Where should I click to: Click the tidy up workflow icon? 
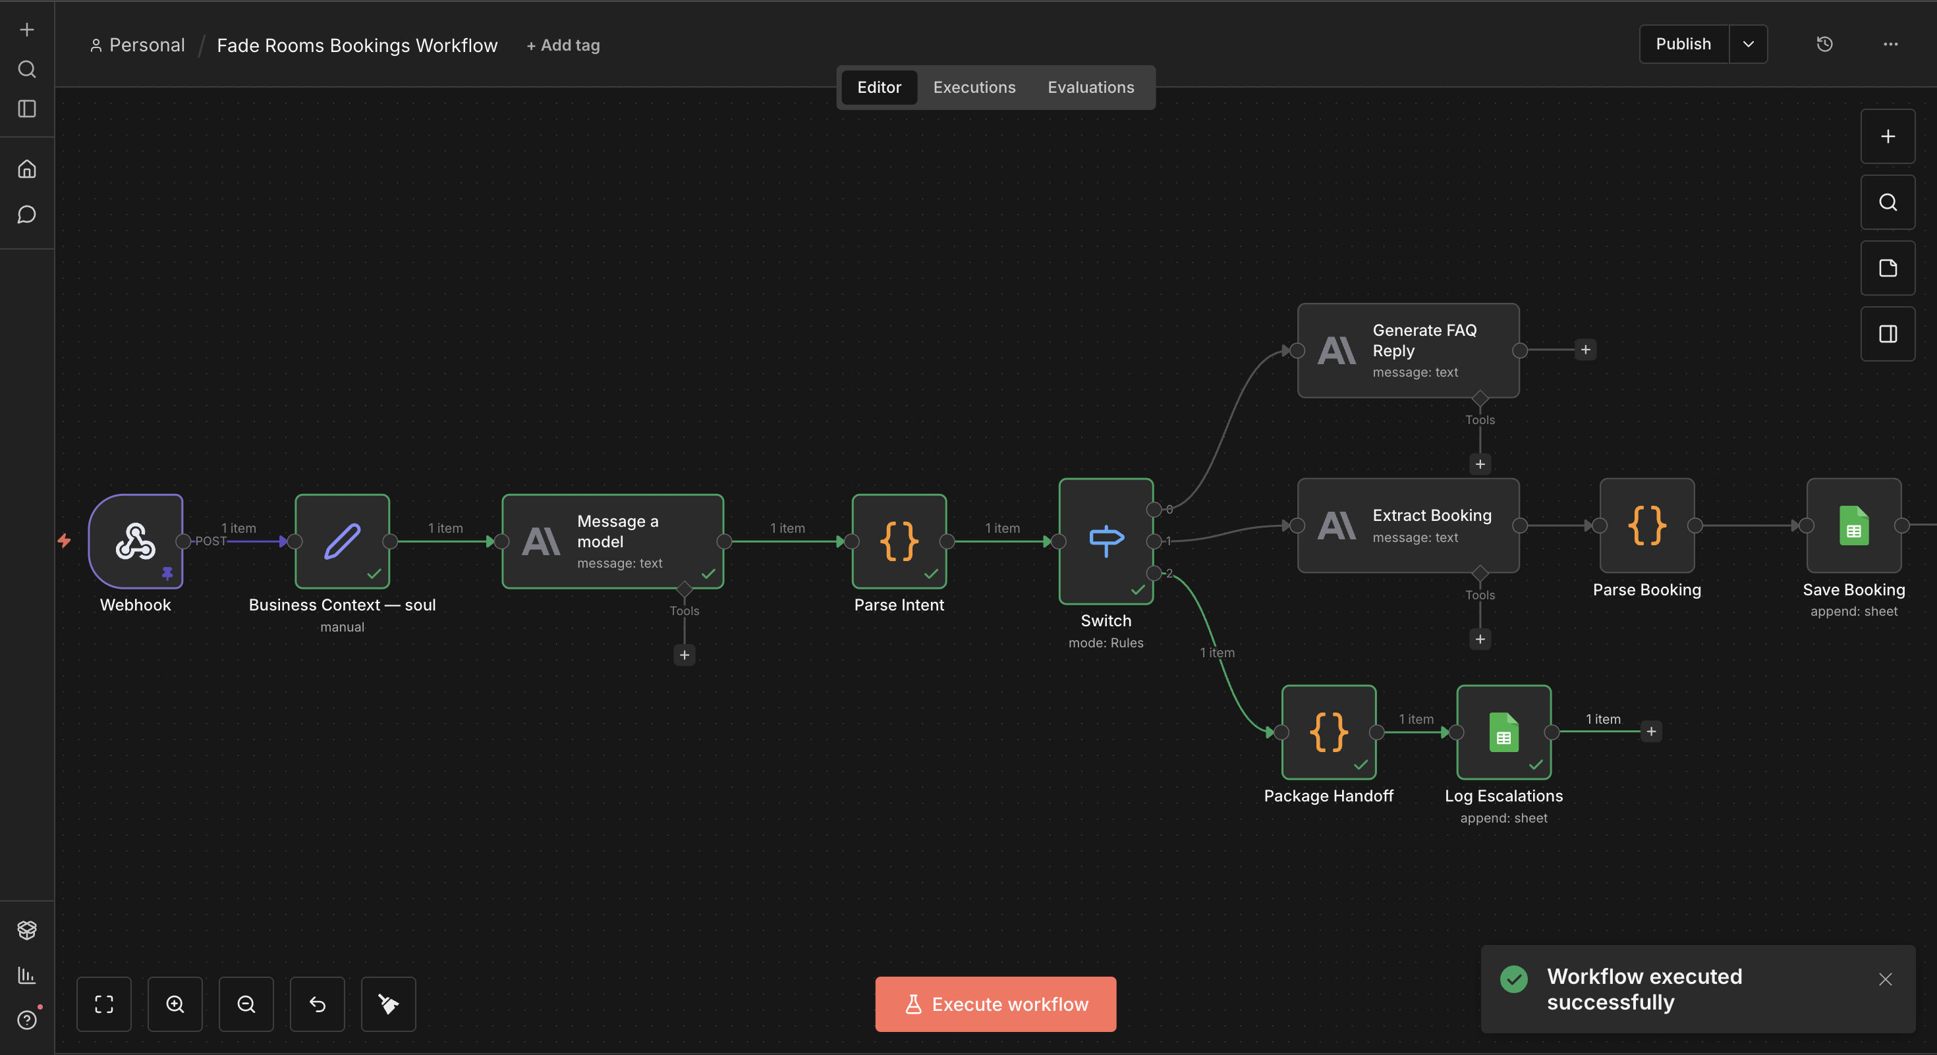coord(389,1004)
